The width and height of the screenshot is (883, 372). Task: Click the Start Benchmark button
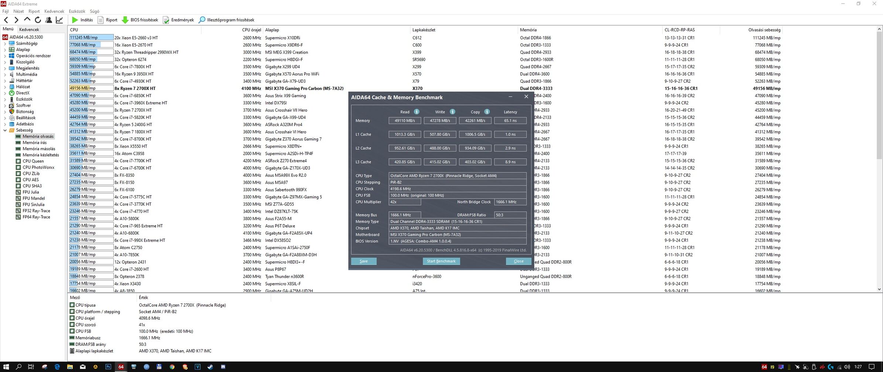click(441, 261)
